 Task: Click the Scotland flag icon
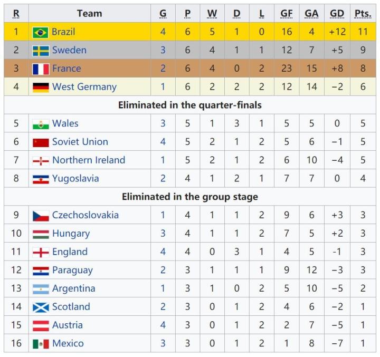pyautogui.click(x=40, y=307)
